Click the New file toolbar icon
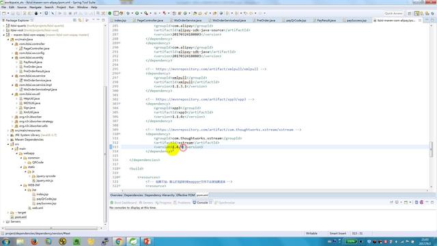The height and width of the screenshot is (246, 437). click(4, 13)
